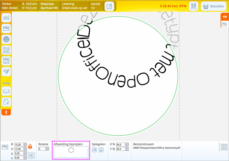Open the help manual book icon
Screen dimensions: 229x161
(6, 91)
